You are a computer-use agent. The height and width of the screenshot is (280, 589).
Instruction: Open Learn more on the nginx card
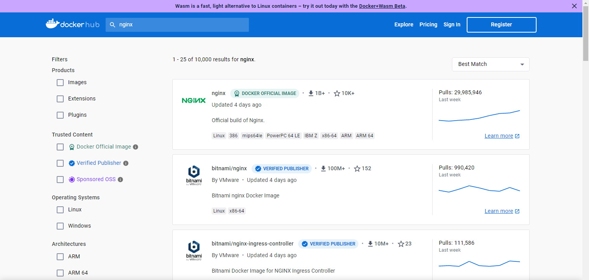pos(499,136)
